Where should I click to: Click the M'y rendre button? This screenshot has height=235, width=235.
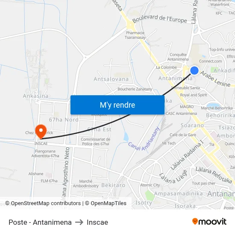click(x=117, y=105)
